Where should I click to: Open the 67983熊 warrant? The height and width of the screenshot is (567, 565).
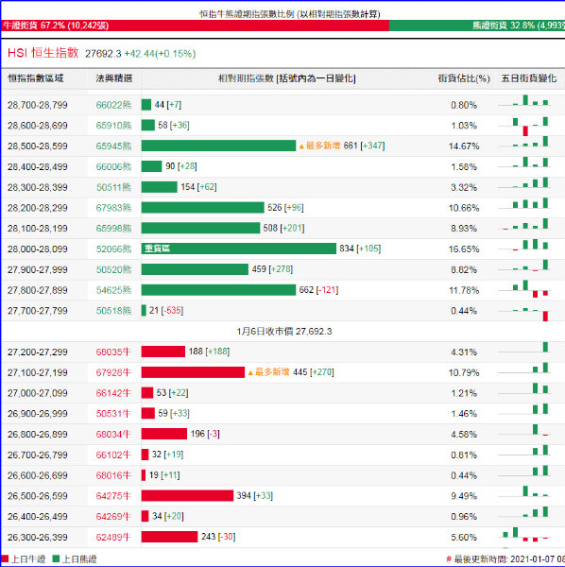click(113, 208)
